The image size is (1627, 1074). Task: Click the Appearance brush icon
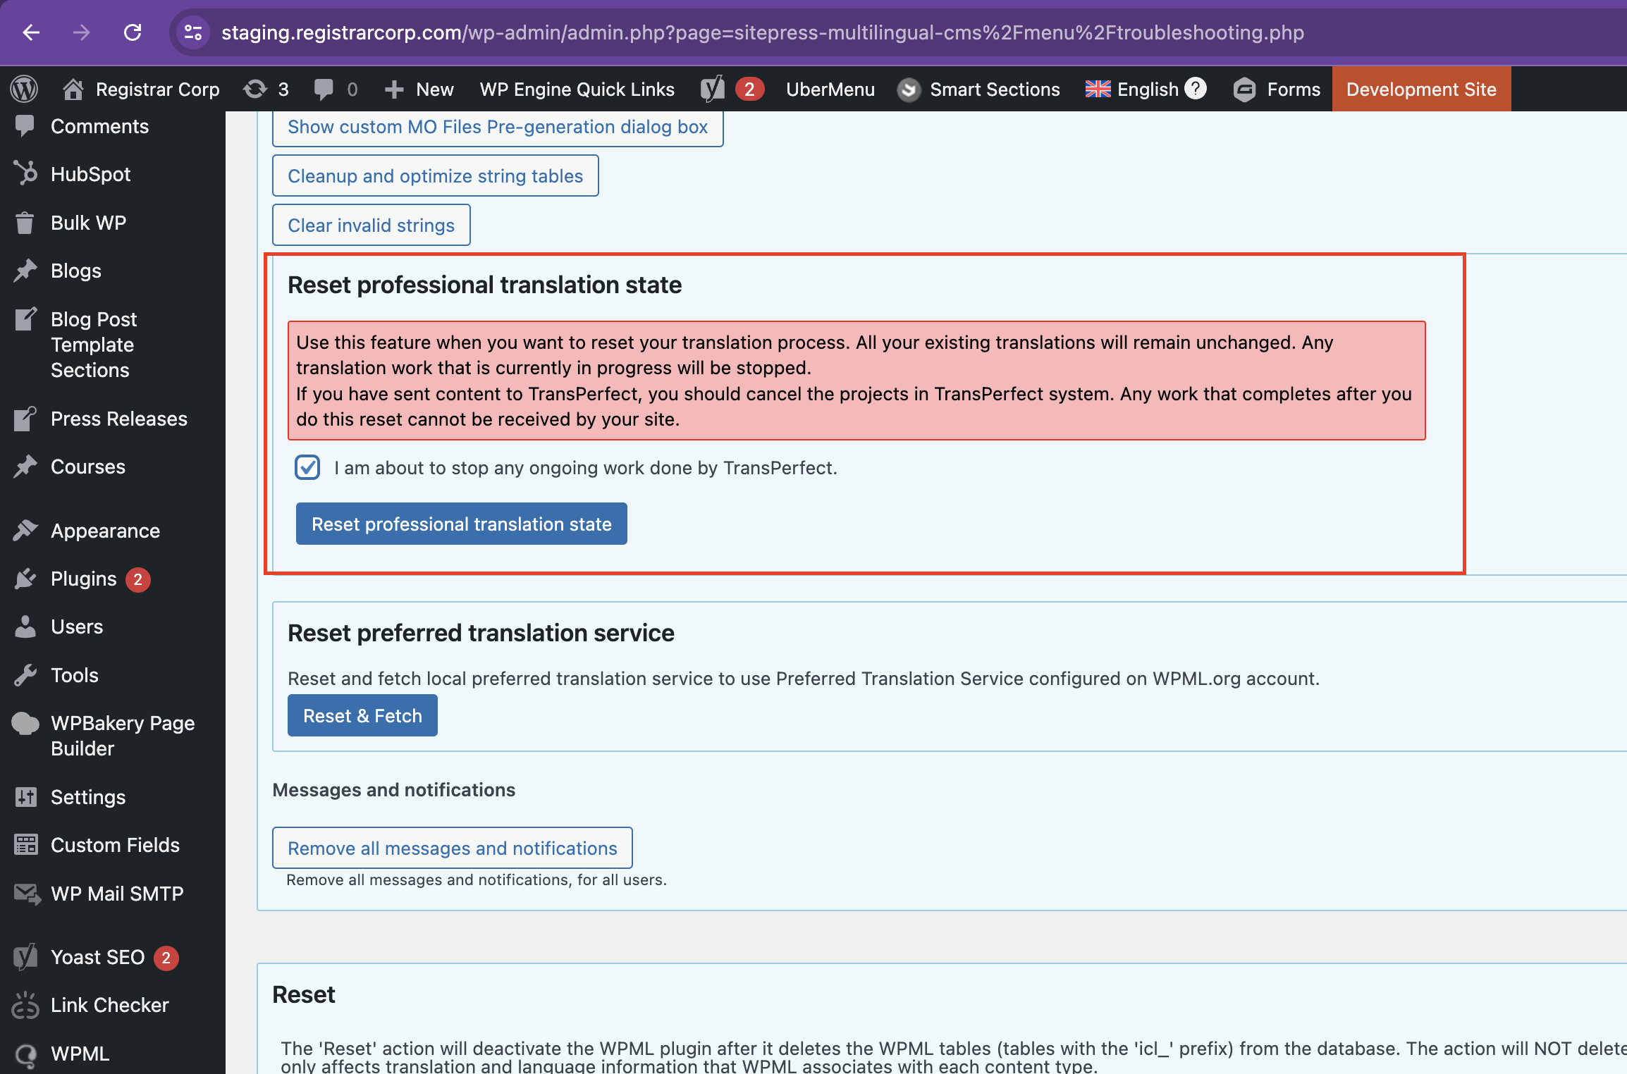25,530
